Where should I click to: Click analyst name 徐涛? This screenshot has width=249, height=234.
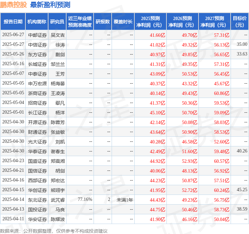tap(60, 45)
